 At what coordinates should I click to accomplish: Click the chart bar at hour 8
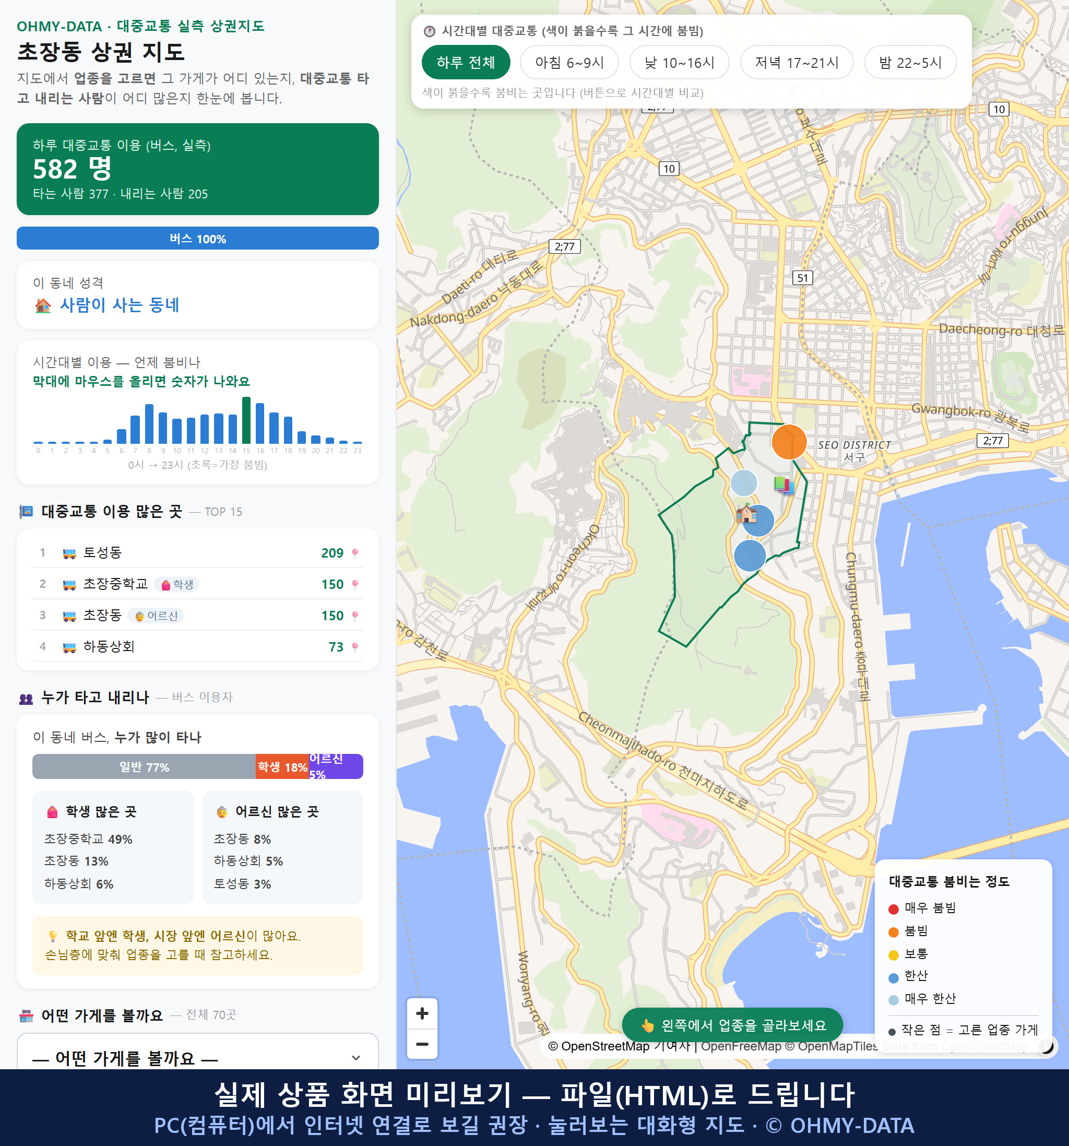pos(149,423)
